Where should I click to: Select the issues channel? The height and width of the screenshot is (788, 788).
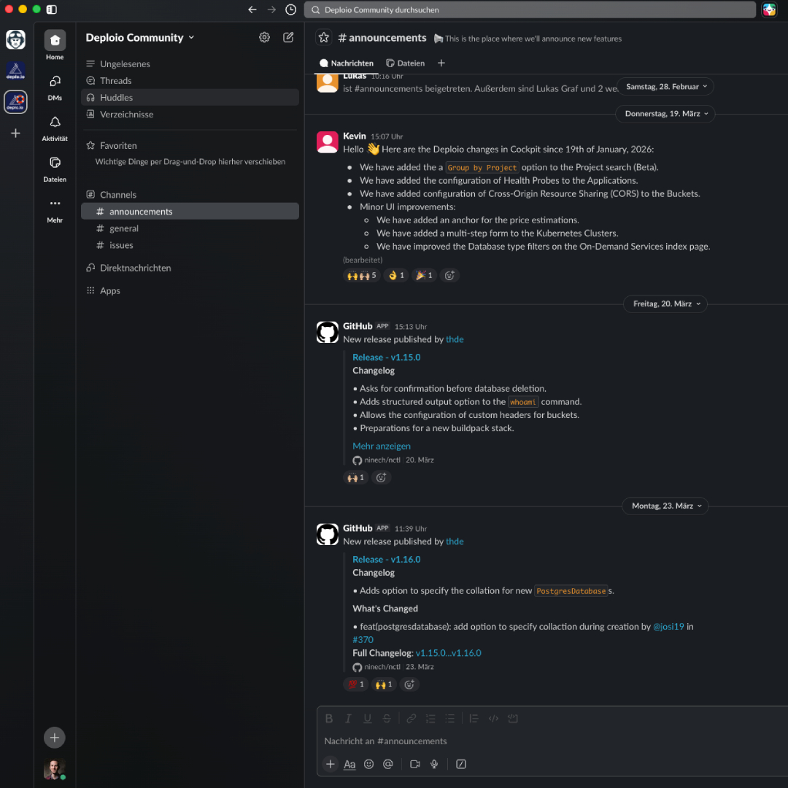coord(190,245)
